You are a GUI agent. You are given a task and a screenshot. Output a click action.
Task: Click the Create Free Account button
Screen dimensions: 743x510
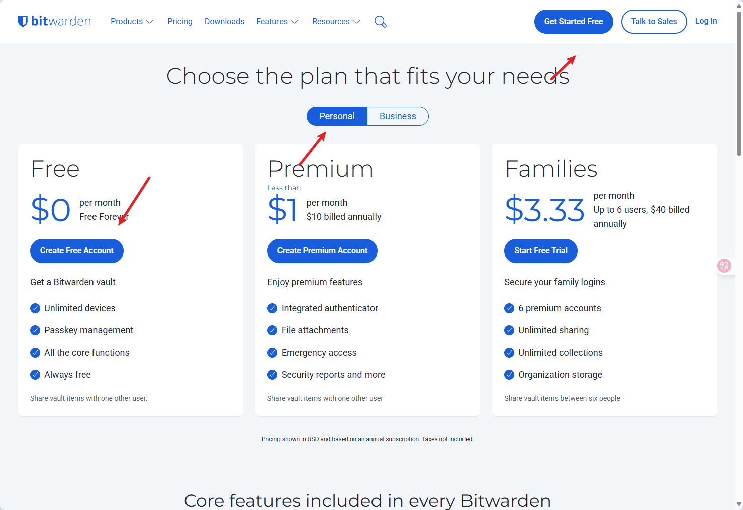77,251
